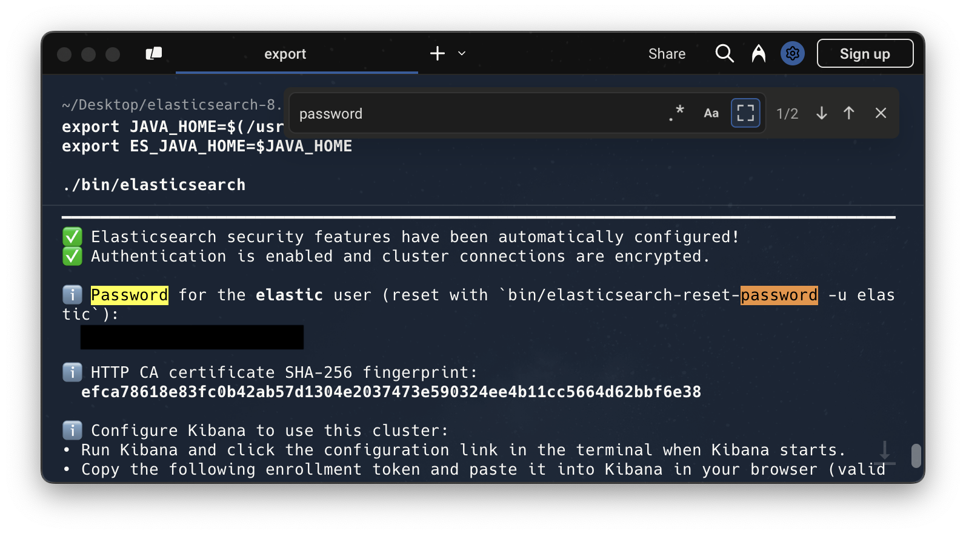
Task: Expand the new tab options chevron
Action: click(462, 54)
